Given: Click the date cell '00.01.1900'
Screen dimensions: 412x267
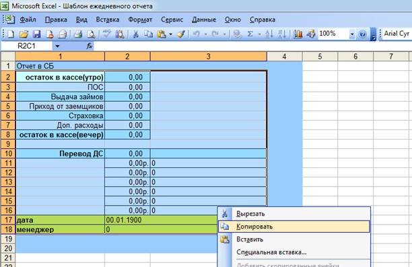Looking at the screenshot, I should pos(127,220).
